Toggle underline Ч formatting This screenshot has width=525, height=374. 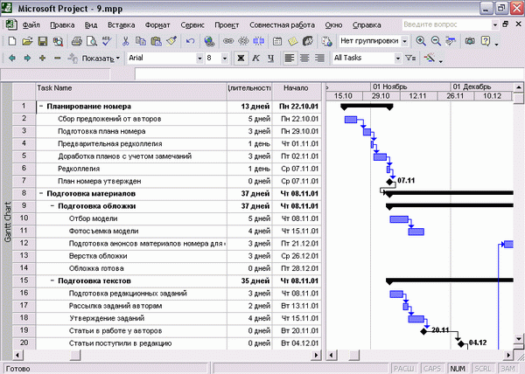(x=271, y=59)
